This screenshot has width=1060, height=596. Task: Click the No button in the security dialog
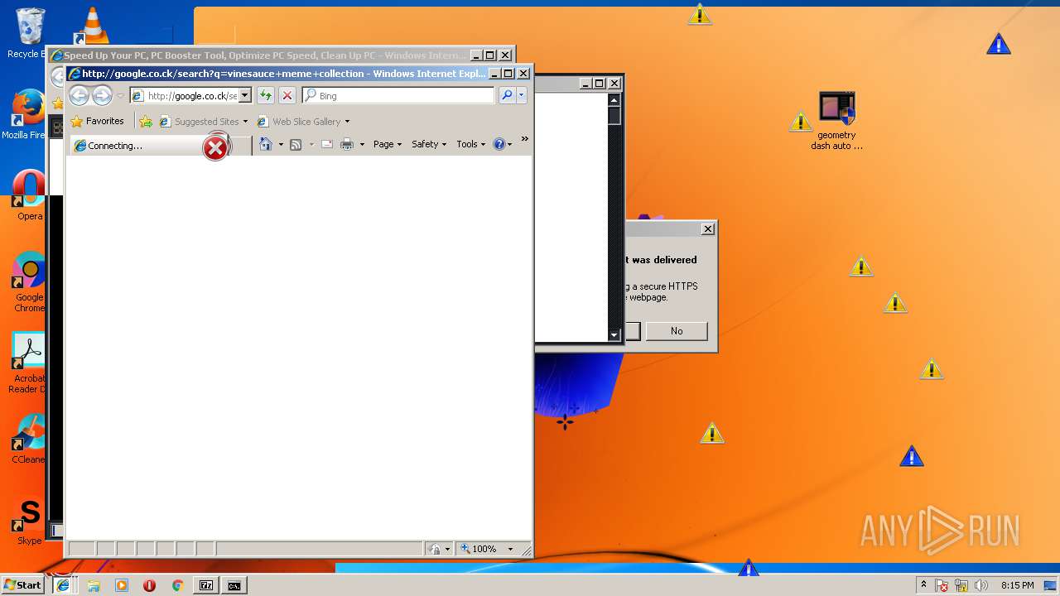(677, 331)
